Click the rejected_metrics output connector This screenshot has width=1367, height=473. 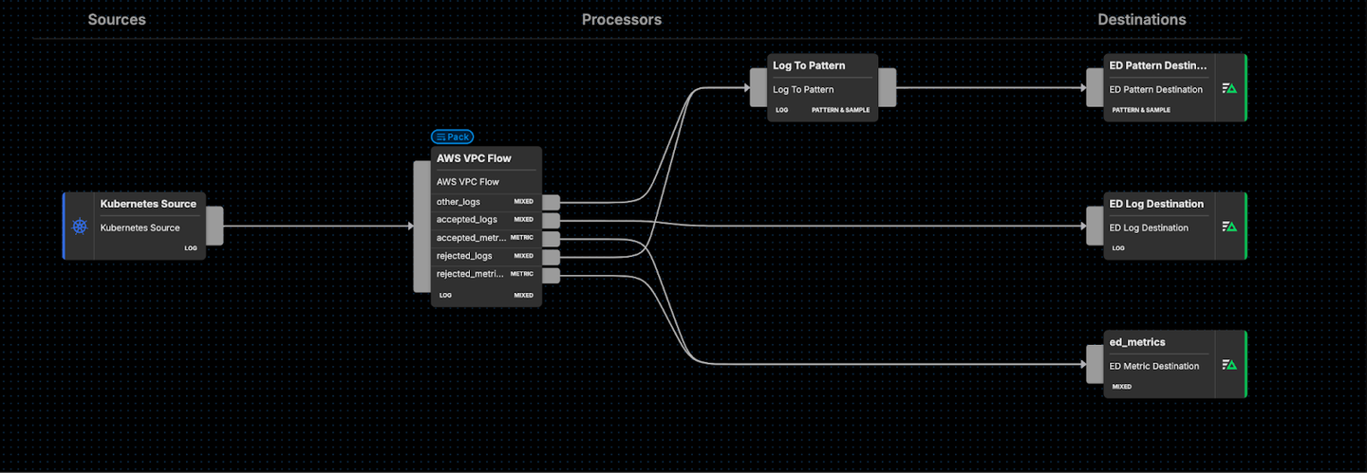pyautogui.click(x=551, y=274)
